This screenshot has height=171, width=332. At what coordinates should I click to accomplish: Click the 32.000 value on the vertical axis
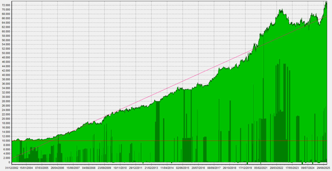click(x=7, y=93)
